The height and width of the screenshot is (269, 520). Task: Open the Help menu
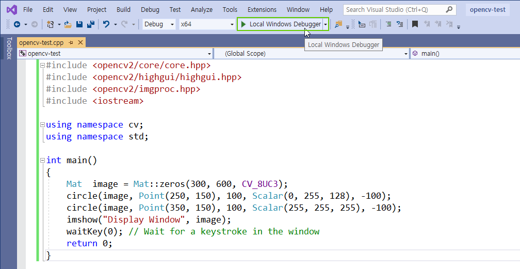(327, 10)
